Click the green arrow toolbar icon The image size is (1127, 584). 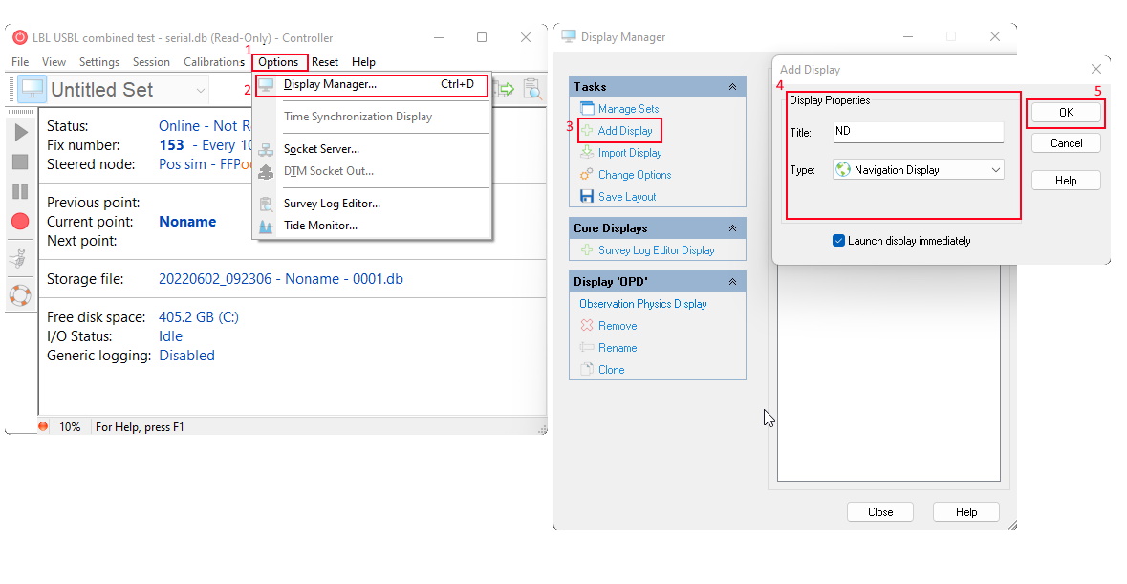[508, 89]
